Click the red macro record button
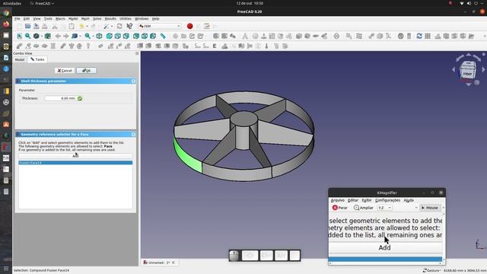 [x=189, y=27]
